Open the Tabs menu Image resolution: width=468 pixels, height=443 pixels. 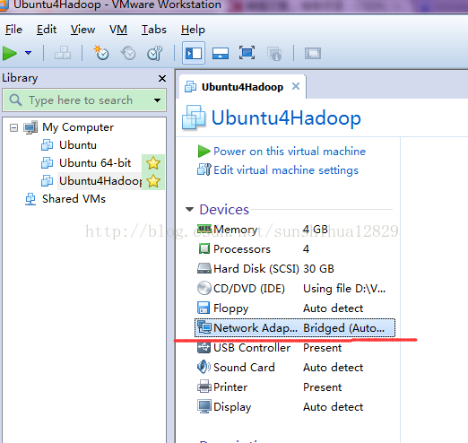[154, 30]
